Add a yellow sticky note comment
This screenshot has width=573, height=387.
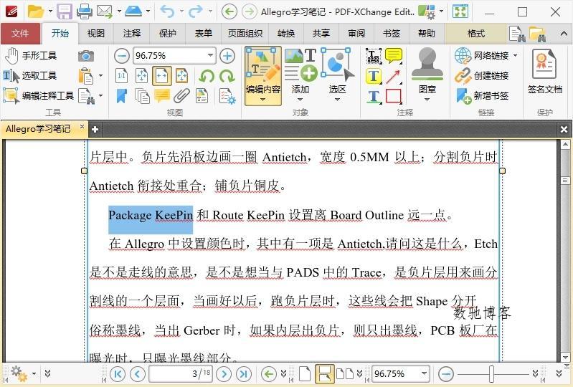(394, 55)
